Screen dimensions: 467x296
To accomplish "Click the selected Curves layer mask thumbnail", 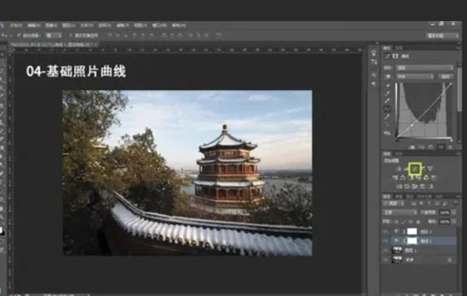I will coord(413,241).
